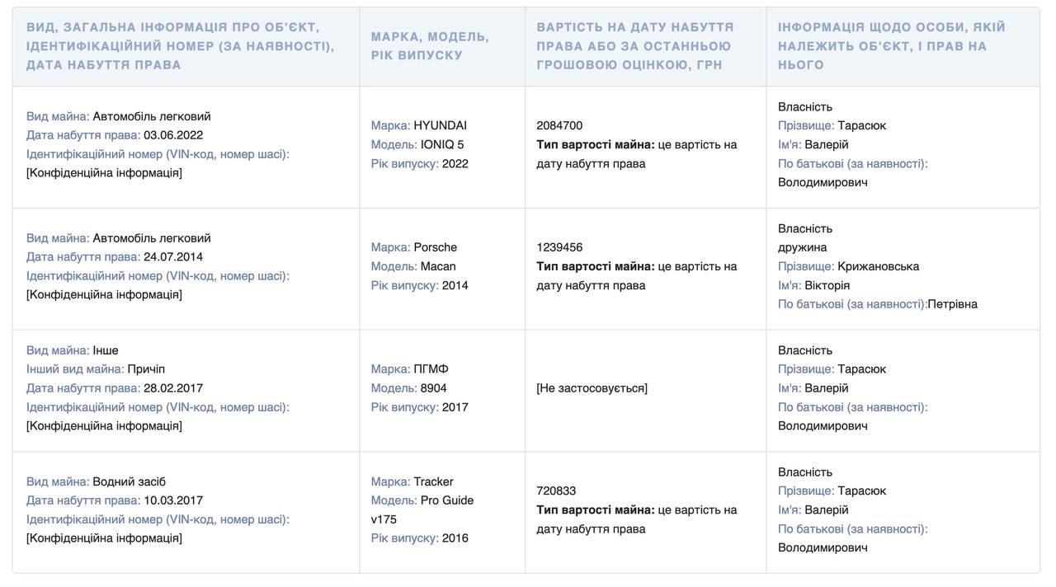Click the Водний засіб property type
Screen dimensions: 1056x587
tap(130, 481)
